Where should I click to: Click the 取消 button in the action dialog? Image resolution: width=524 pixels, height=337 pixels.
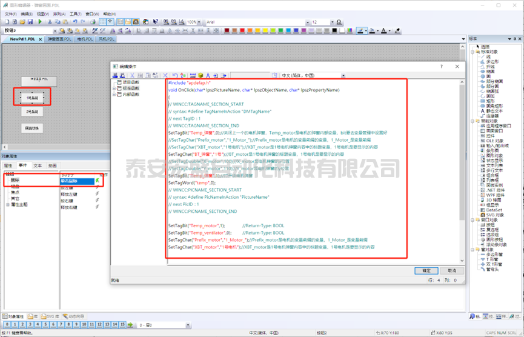452,270
